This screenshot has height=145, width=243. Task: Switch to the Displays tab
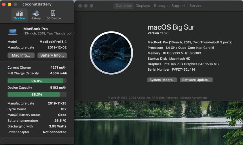click(143, 6)
